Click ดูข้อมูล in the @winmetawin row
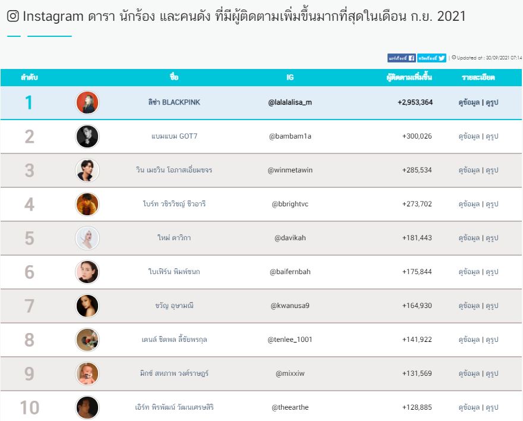The width and height of the screenshot is (523, 421). click(x=469, y=170)
